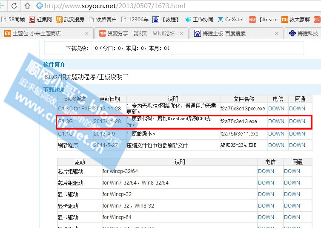Image resolution: width=321 pixels, height=228 pixels.
Task: Switch to the 梅捷主板_百度搜索 tab
Action: [x=236, y=33]
